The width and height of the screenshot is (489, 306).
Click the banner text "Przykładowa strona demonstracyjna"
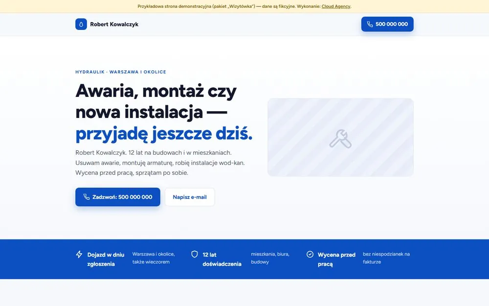[175, 6]
